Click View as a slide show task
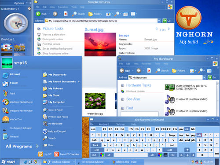220x165 pixels. tap(51, 35)
